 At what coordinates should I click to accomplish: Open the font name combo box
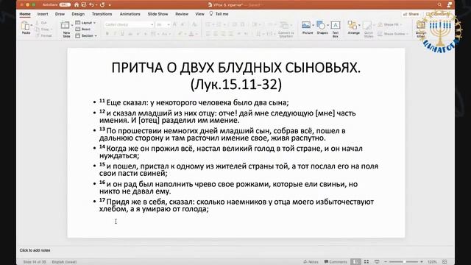click(130, 24)
